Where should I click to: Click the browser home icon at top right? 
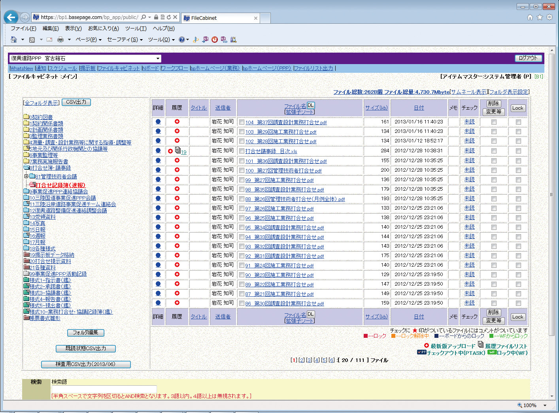pyautogui.click(x=530, y=17)
